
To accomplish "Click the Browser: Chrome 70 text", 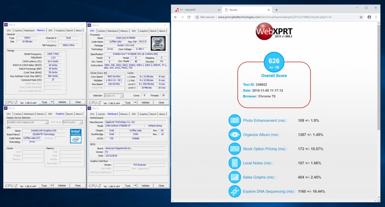I will [x=259, y=97].
